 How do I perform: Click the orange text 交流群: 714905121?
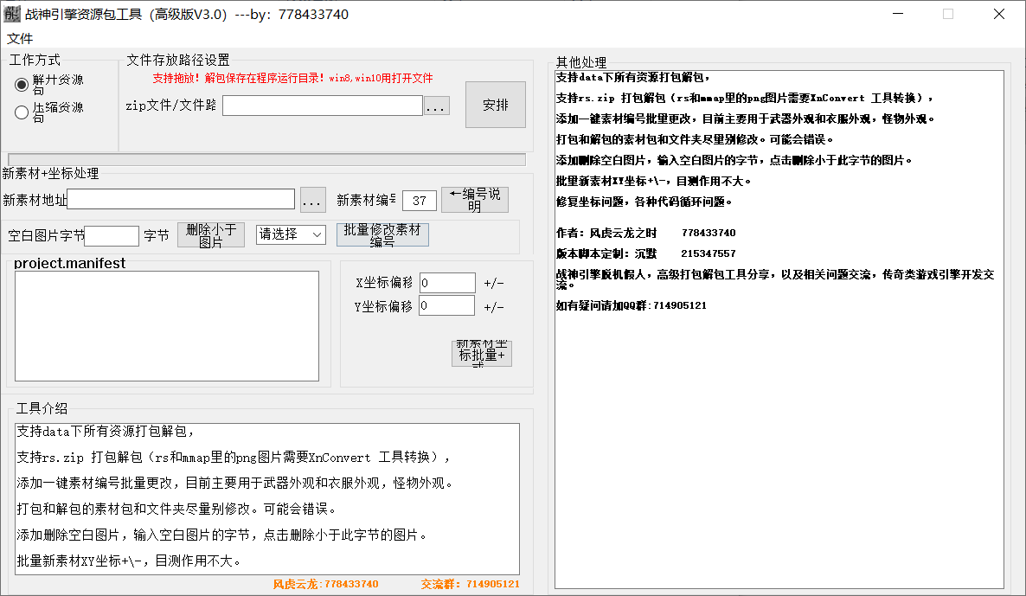pos(471,584)
